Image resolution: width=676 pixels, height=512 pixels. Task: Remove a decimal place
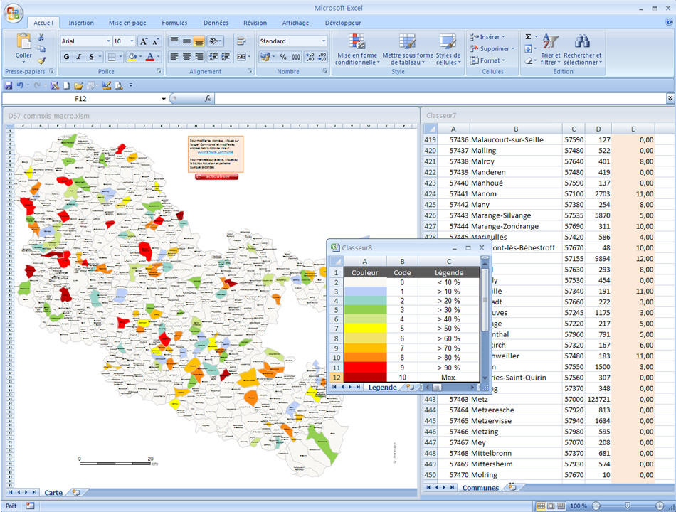click(x=322, y=57)
